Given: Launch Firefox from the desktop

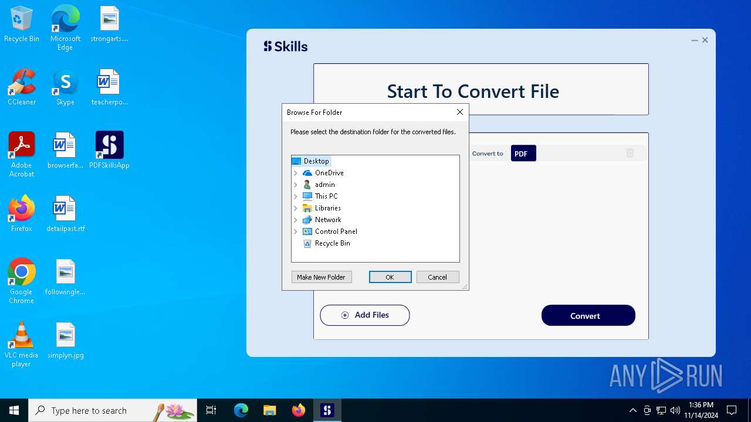Looking at the screenshot, I should tap(22, 214).
